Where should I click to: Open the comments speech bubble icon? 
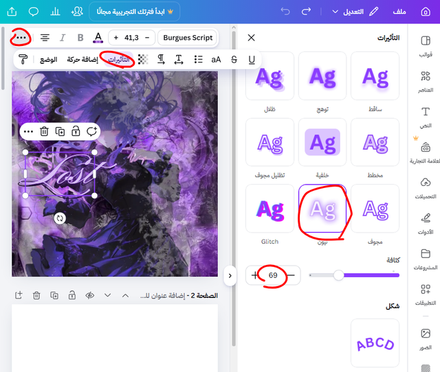click(34, 12)
